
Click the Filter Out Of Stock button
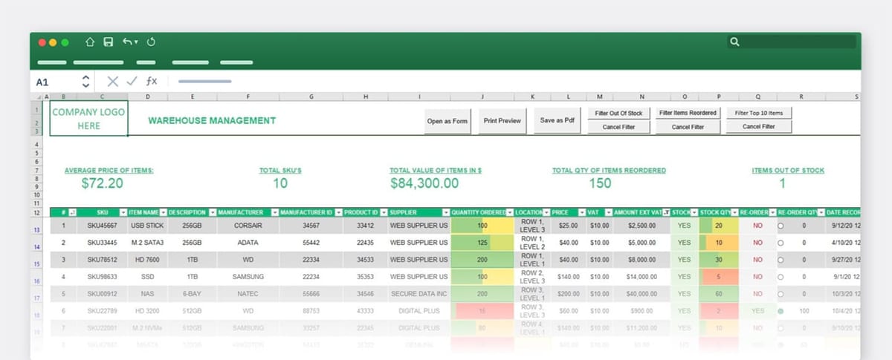[x=618, y=113]
